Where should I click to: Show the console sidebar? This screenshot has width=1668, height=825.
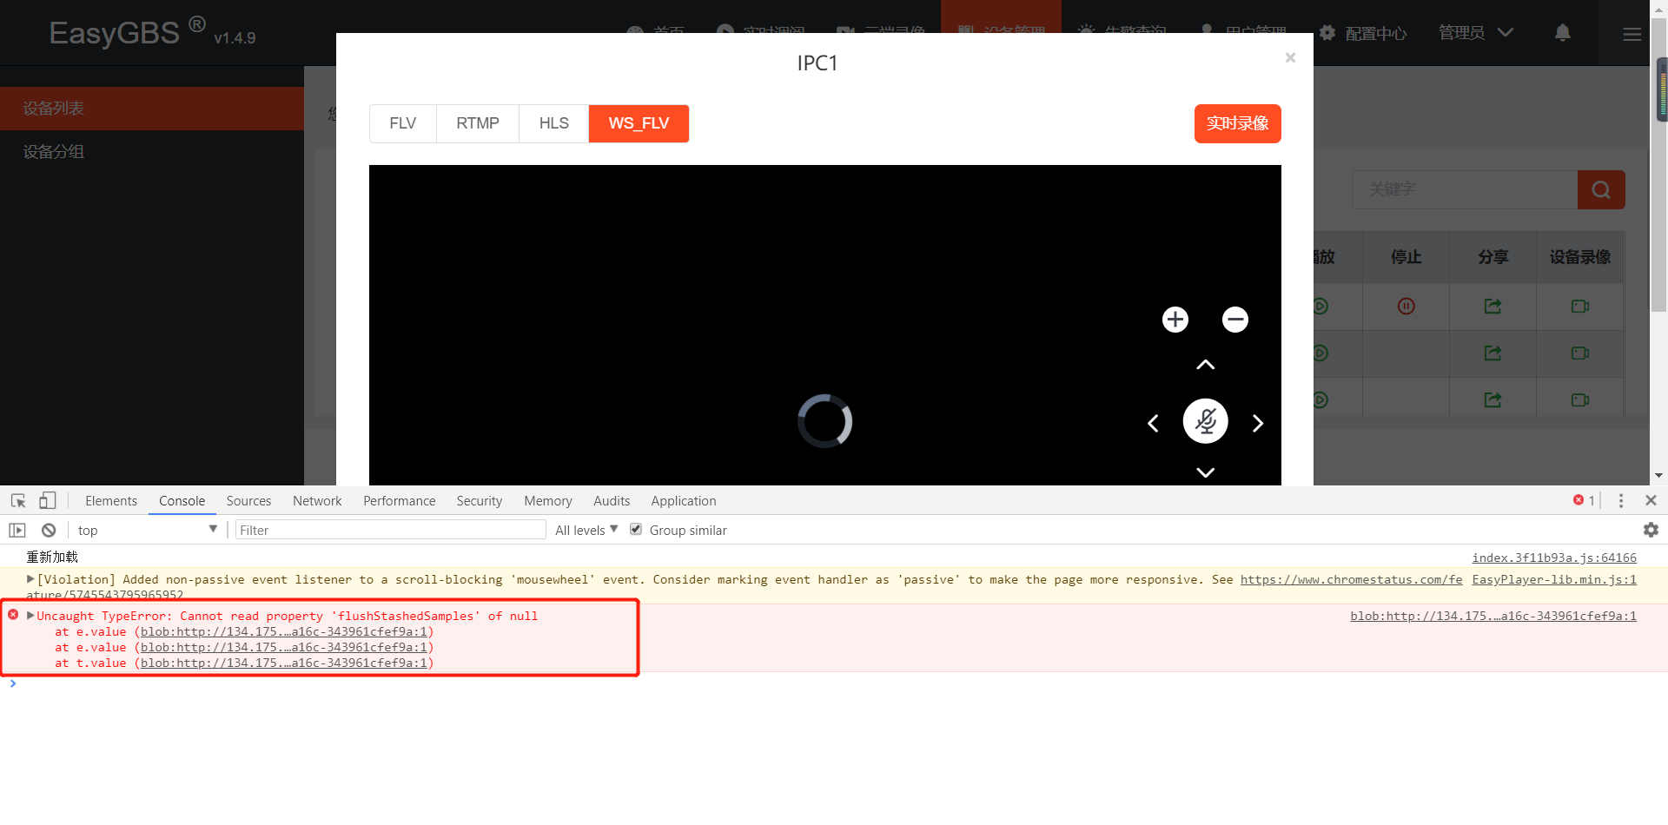point(17,530)
